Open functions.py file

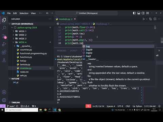(26, 57)
